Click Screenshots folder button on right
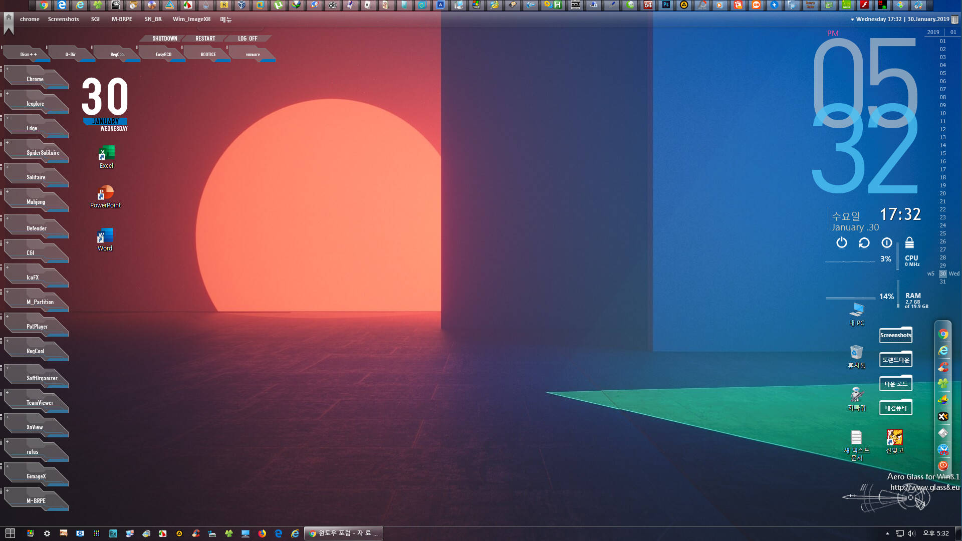962x541 pixels. (x=896, y=335)
